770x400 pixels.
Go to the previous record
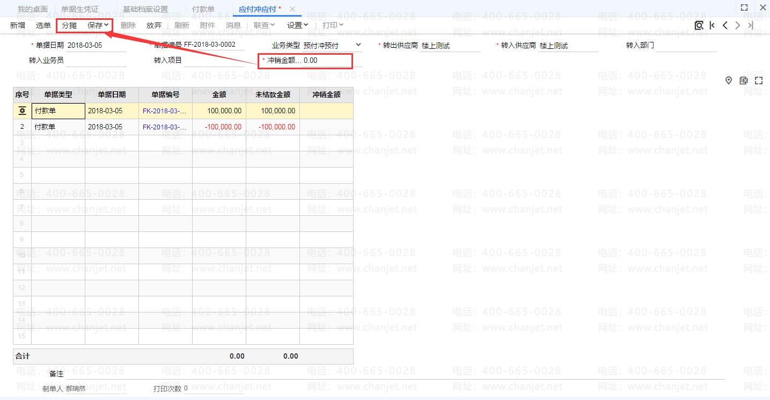point(725,25)
